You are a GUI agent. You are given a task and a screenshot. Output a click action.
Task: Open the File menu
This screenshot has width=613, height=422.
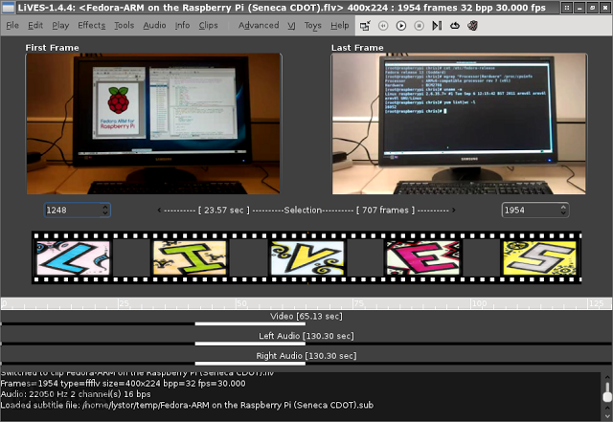[x=12, y=26]
